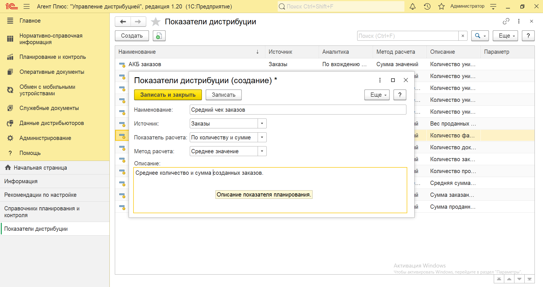Switch to the Информация tab
Screen dimensions: 543x287
55,181
